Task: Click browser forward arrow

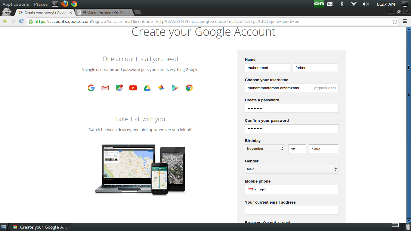Action: [13, 21]
